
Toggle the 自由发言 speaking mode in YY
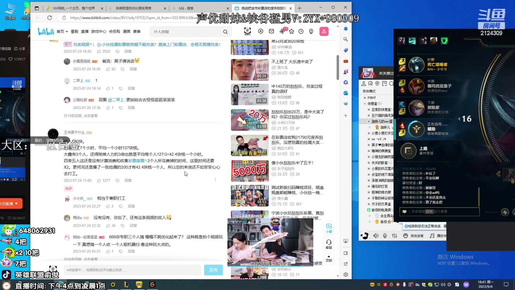pos(414,236)
